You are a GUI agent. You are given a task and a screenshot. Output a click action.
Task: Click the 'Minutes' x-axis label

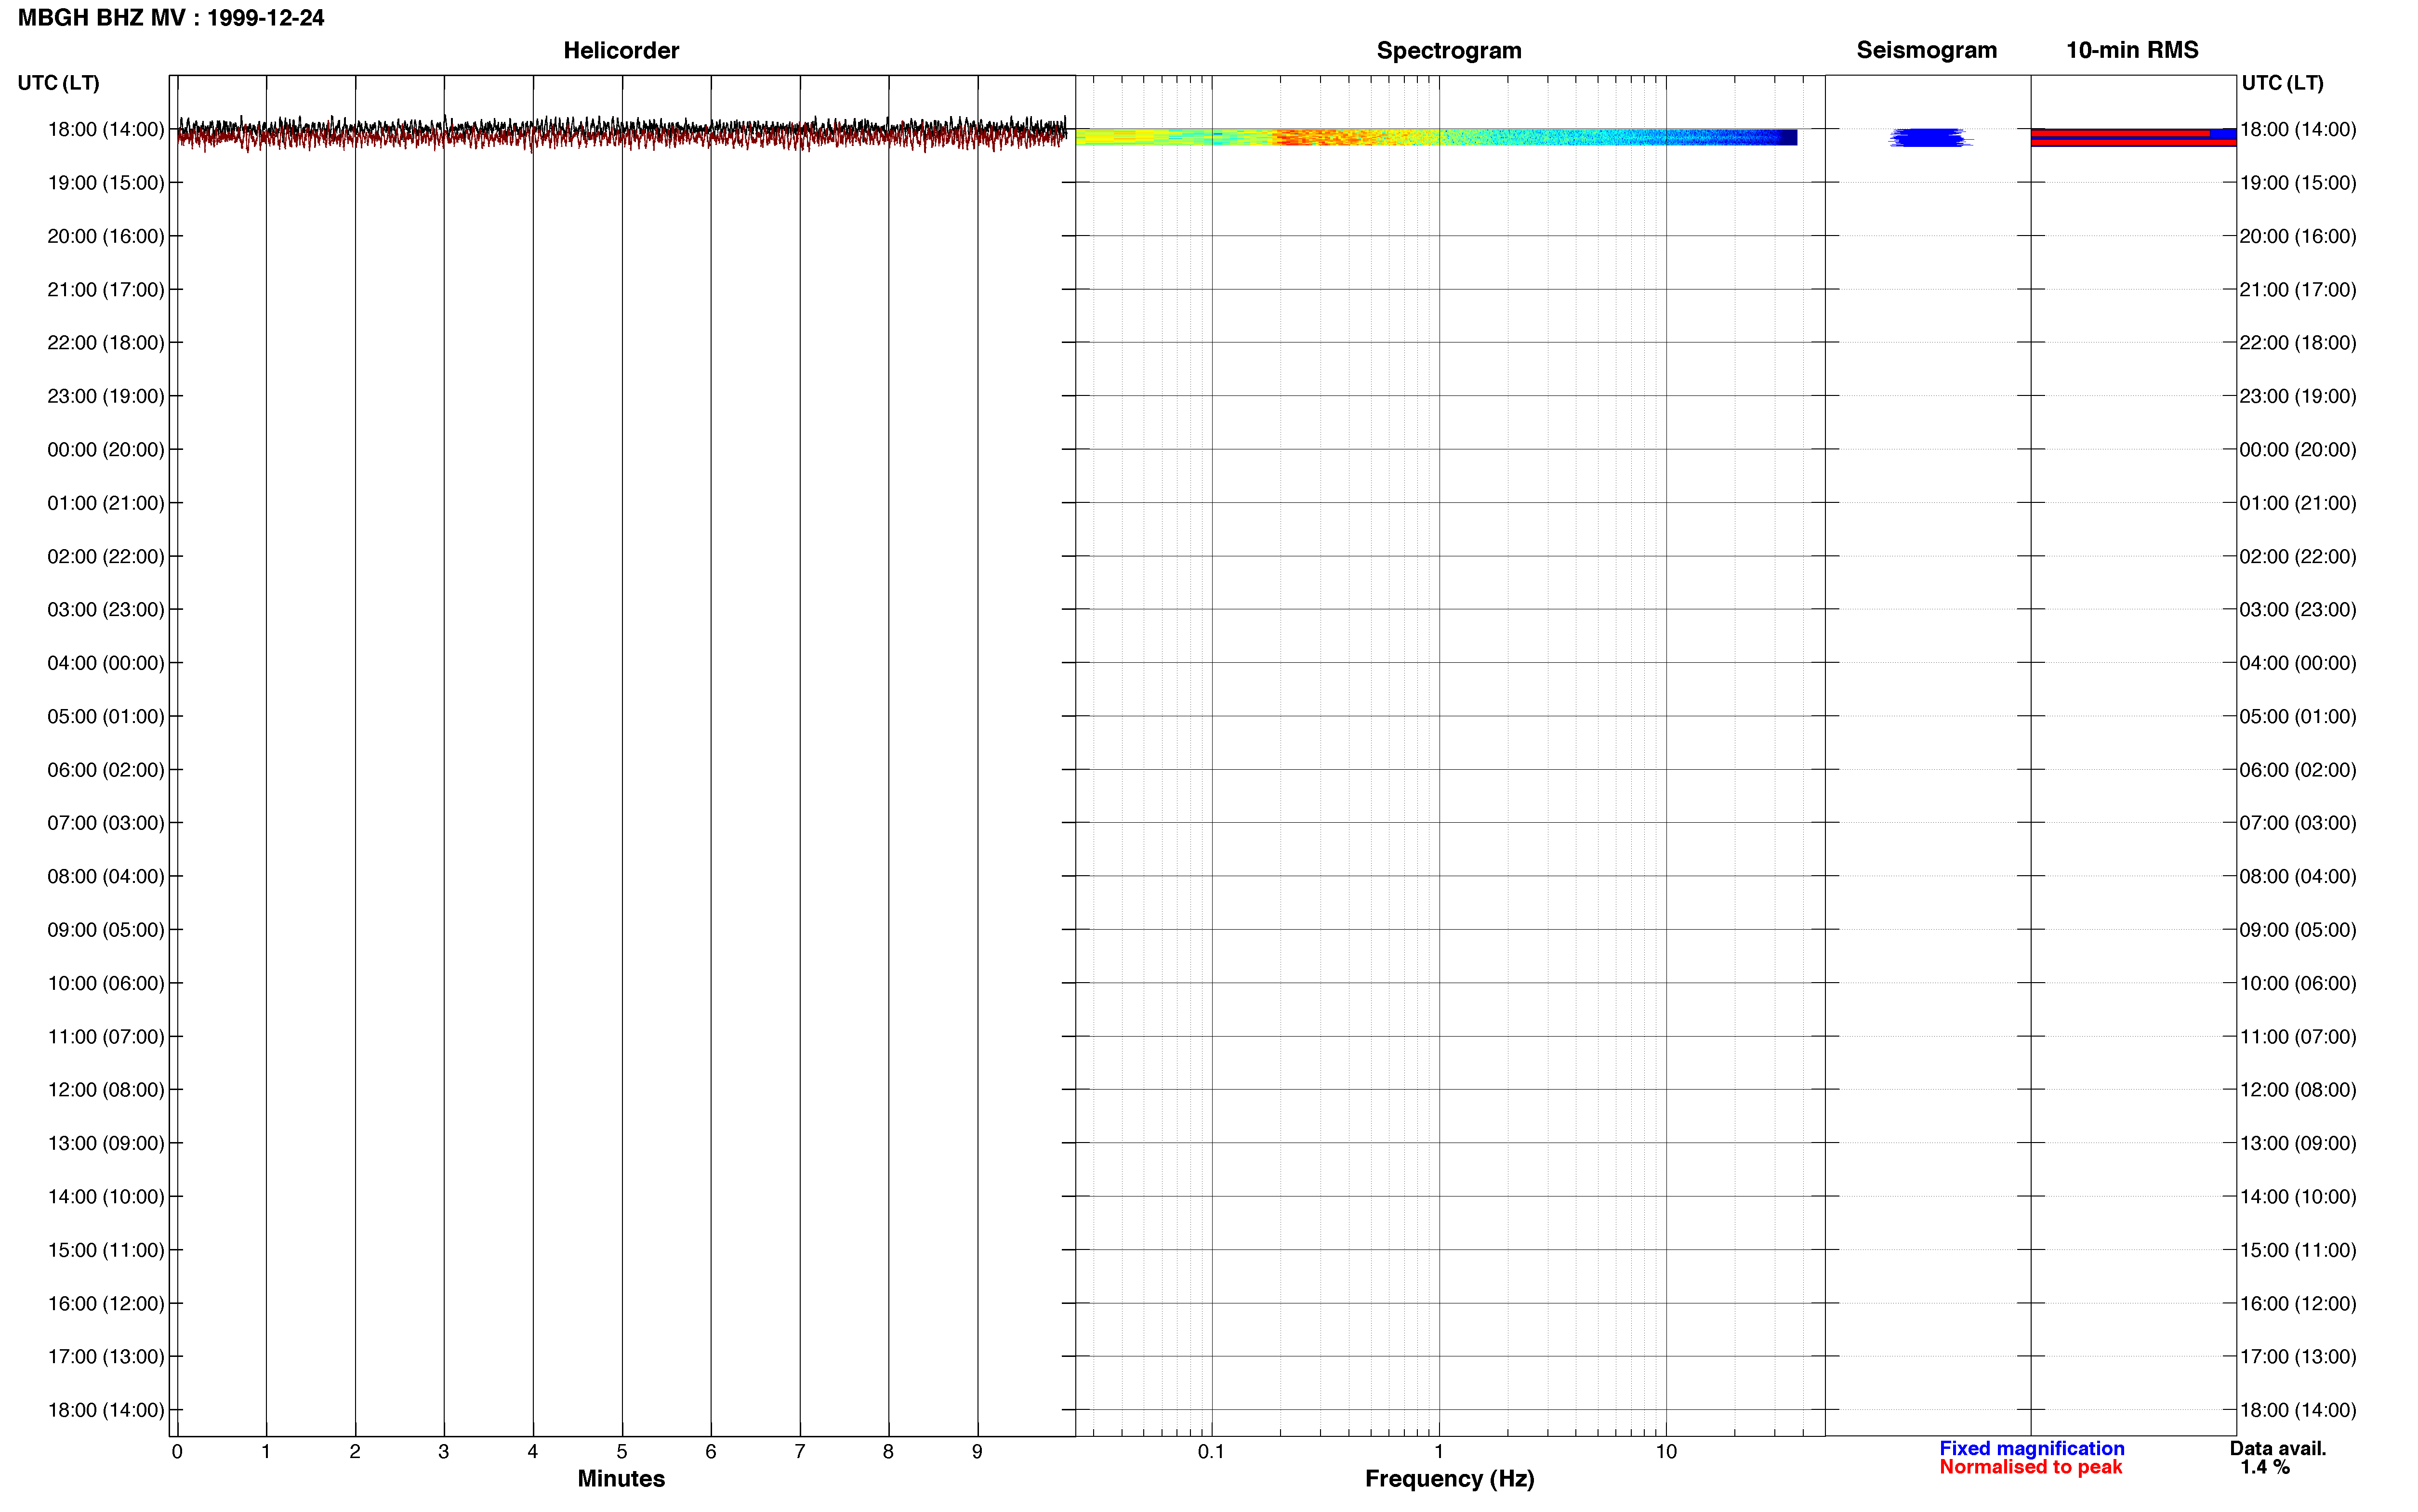pyautogui.click(x=621, y=1478)
